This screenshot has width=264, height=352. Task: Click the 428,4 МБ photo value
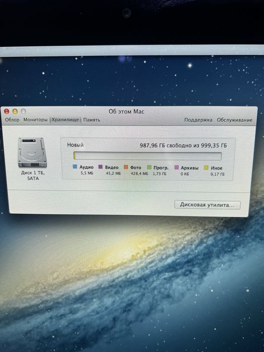[x=139, y=174]
